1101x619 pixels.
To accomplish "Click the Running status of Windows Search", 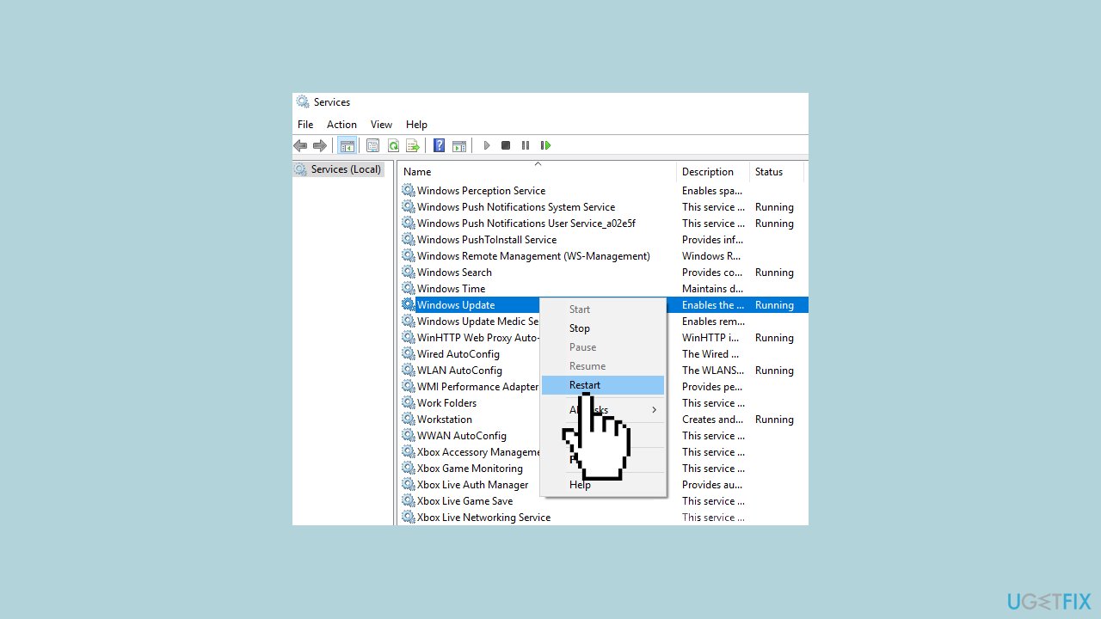I will click(x=774, y=273).
